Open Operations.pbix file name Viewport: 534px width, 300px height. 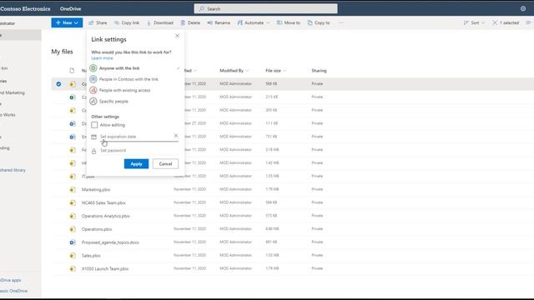97,229
